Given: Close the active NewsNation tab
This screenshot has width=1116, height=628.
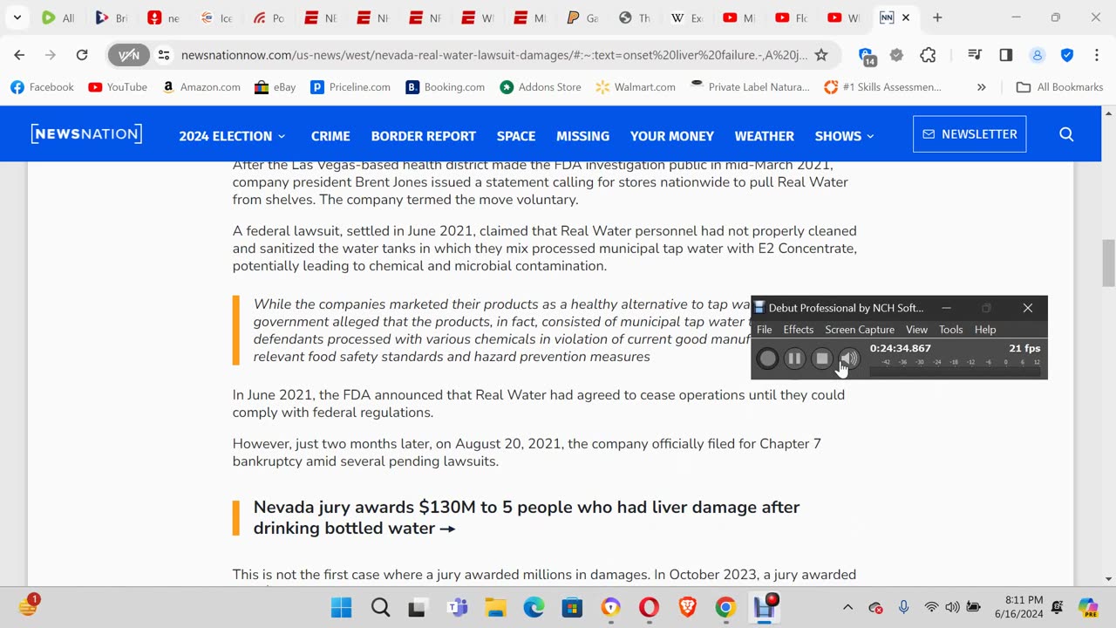Looking at the screenshot, I should 906,17.
